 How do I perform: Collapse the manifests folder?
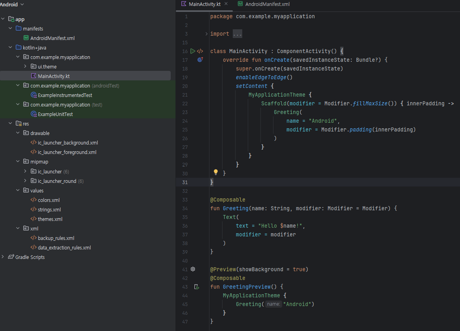10,28
